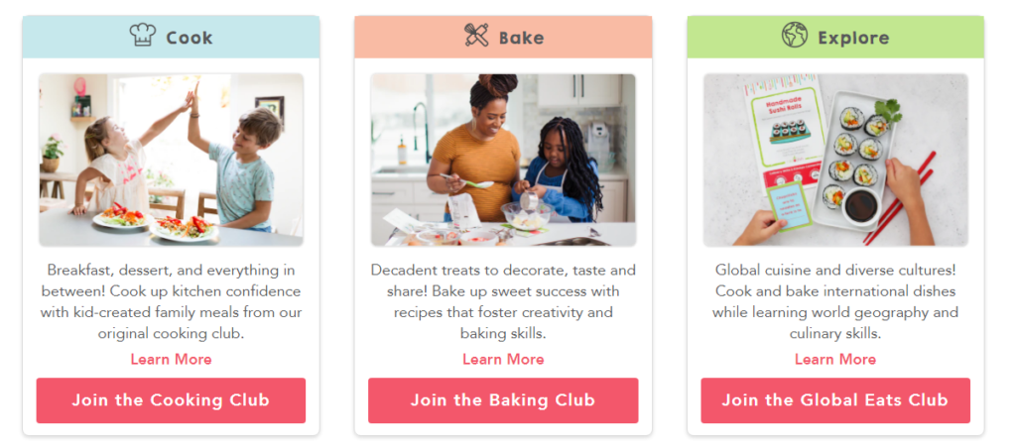Click Learn More under the Bake description
This screenshot has height=447, width=1016.
[x=503, y=359]
